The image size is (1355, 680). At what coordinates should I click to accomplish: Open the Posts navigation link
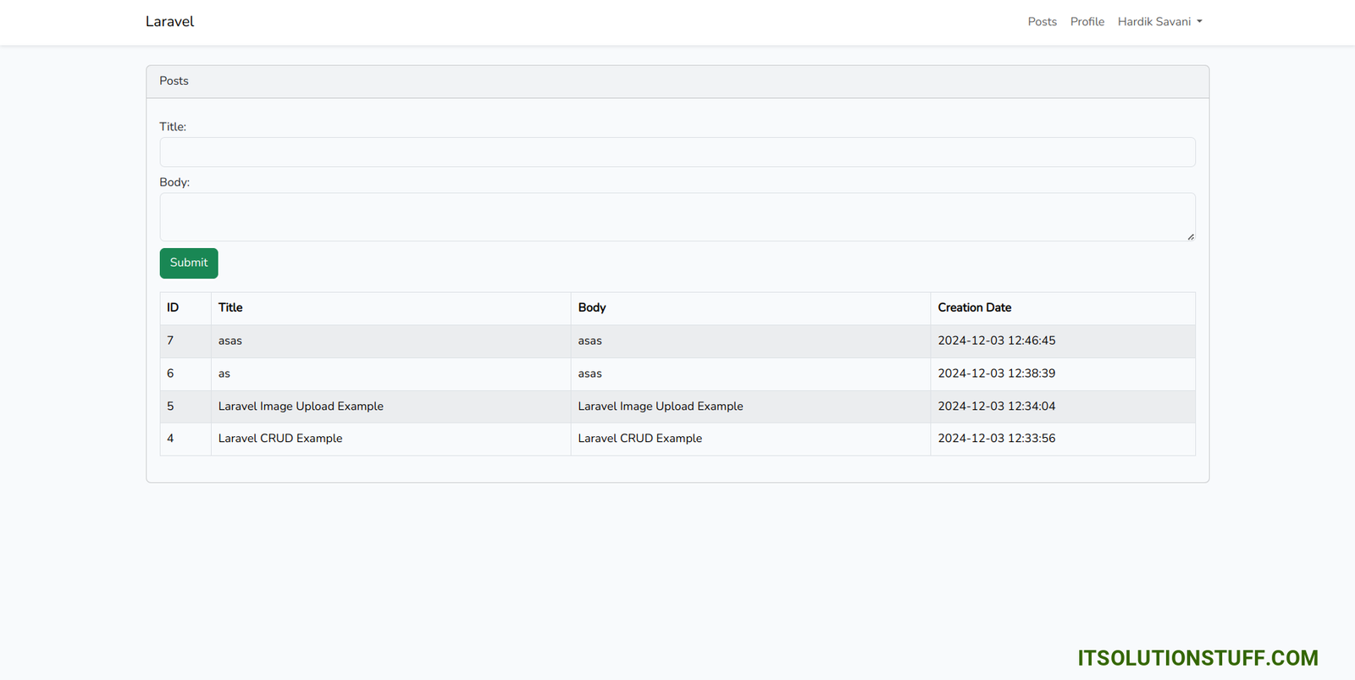click(x=1042, y=22)
